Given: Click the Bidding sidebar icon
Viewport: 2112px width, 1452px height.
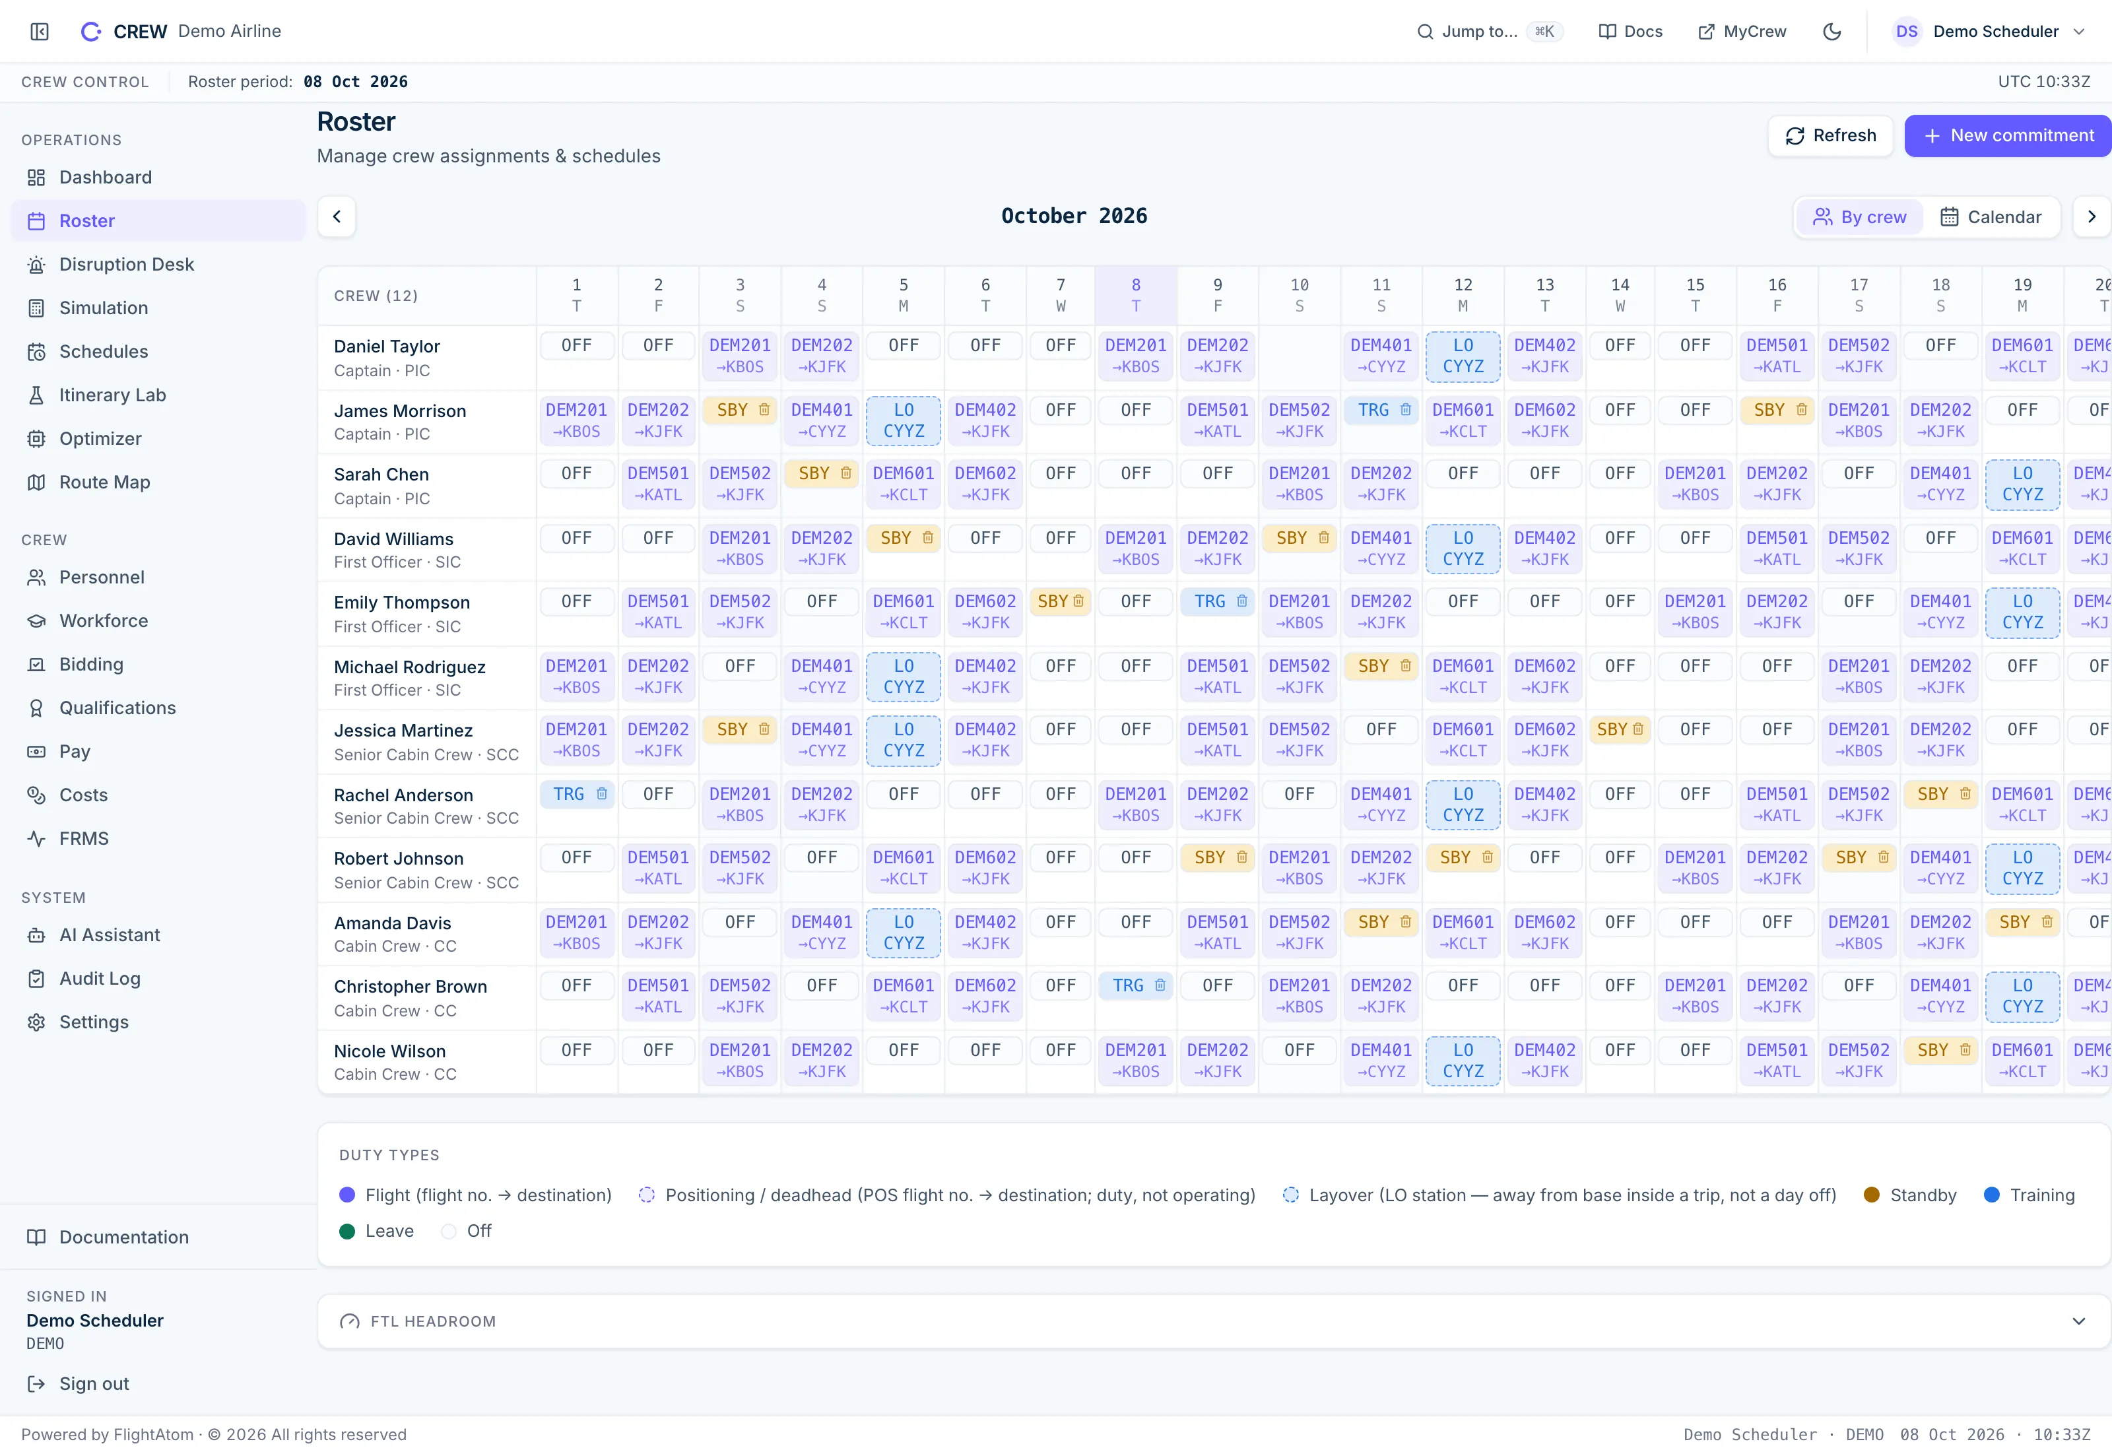Looking at the screenshot, I should coord(36,665).
